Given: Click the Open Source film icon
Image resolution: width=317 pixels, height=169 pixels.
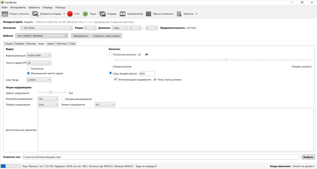Looking at the screenshot, I should 5,14.
